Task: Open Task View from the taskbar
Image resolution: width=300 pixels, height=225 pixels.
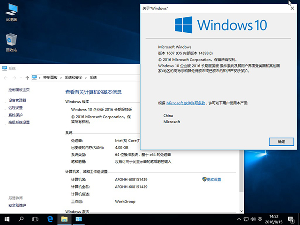Action: tap(35, 219)
